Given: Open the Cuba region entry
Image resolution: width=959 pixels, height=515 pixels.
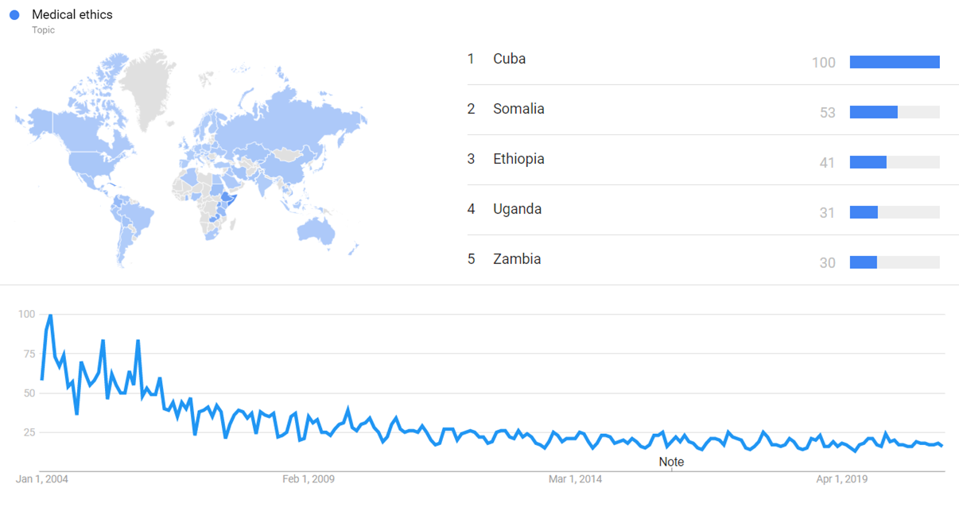Looking at the screenshot, I should click(x=509, y=59).
